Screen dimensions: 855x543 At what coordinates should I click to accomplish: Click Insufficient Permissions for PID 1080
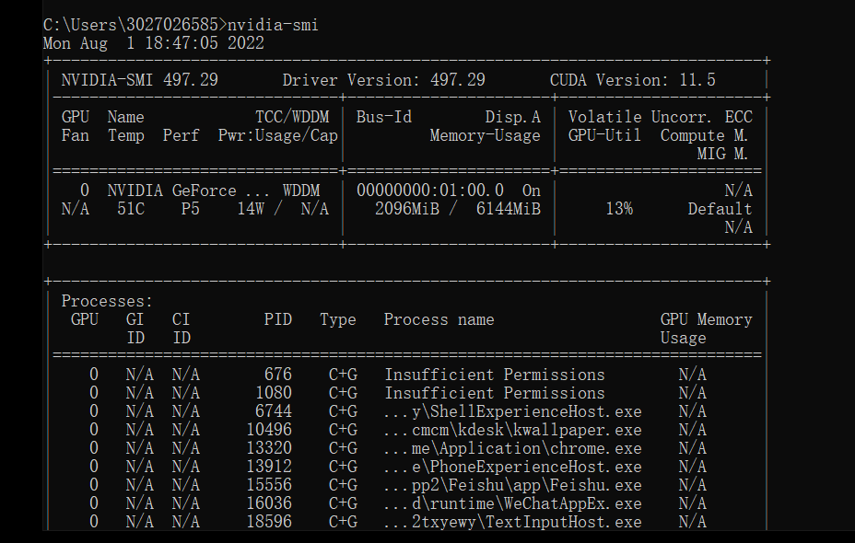495,393
